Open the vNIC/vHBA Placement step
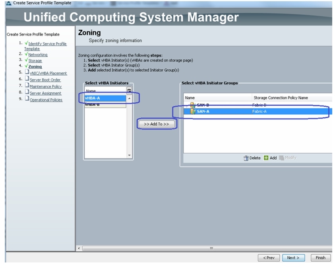 click(48, 73)
